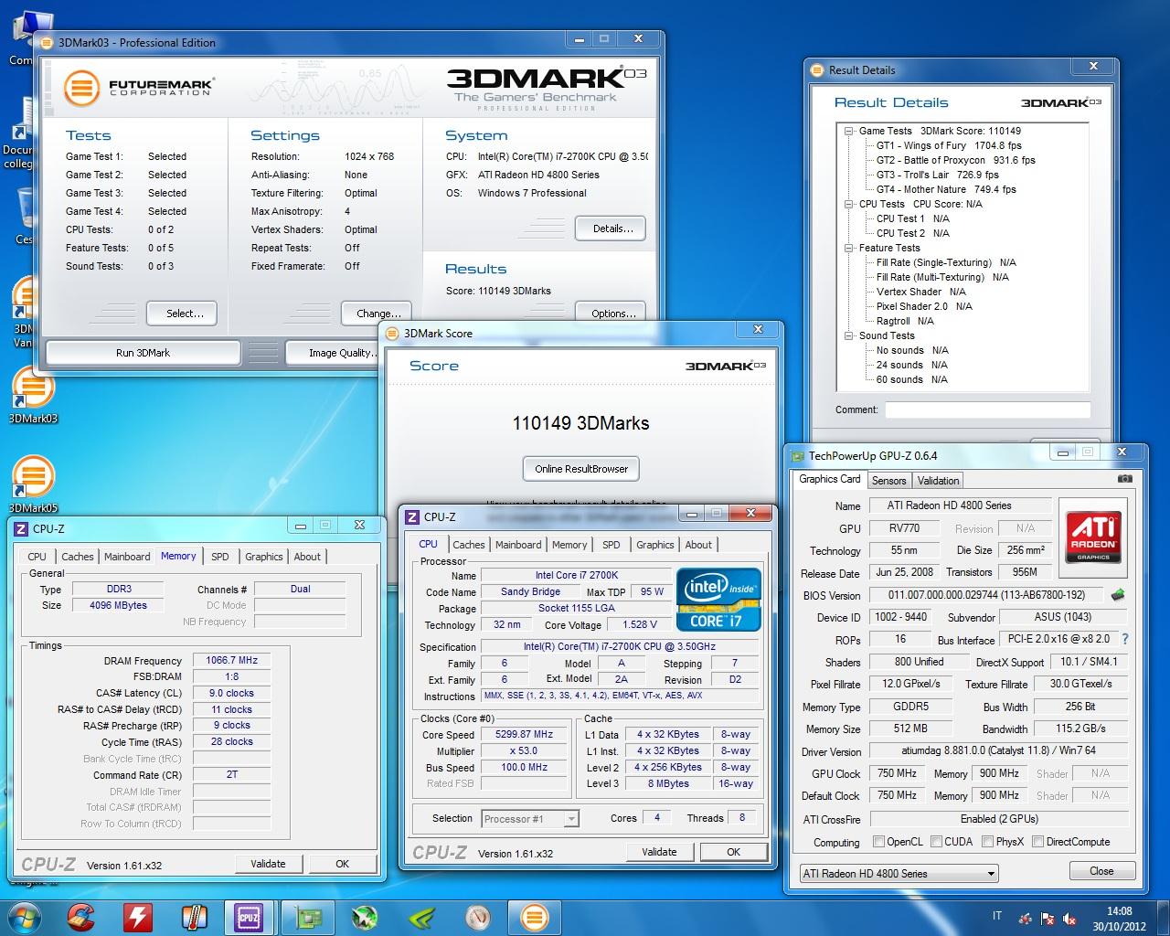1170x936 pixels.
Task: Click the GPU-Z screenshot camera icon
Action: 1124,478
